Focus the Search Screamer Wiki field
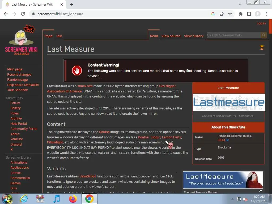This screenshot has height=204, width=272. pos(234,35)
